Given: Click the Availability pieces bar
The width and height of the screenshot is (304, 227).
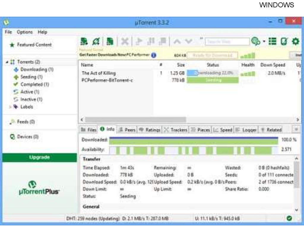Looking at the screenshot, I should click(193, 150).
